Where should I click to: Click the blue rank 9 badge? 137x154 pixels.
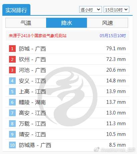pyautogui.click(x=12, y=134)
